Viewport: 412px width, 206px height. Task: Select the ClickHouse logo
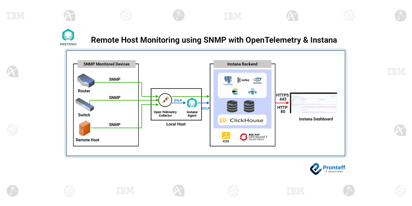click(242, 120)
